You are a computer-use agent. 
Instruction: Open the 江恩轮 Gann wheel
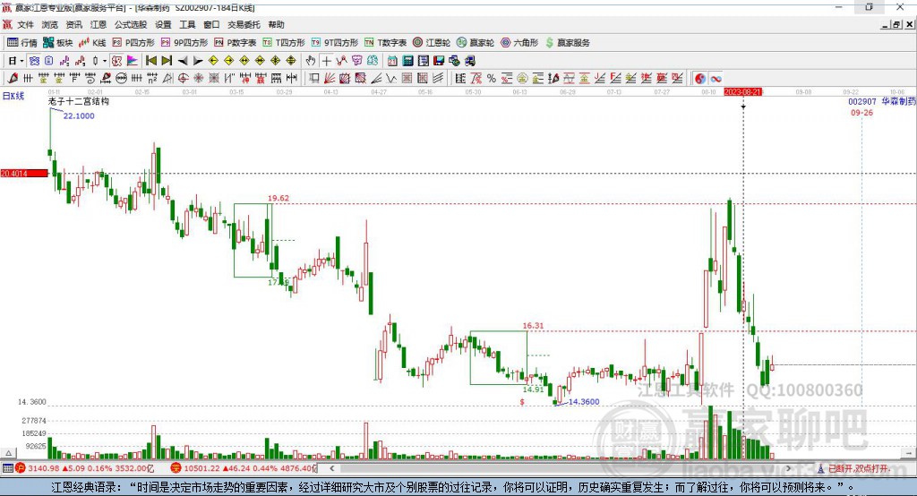[432, 43]
